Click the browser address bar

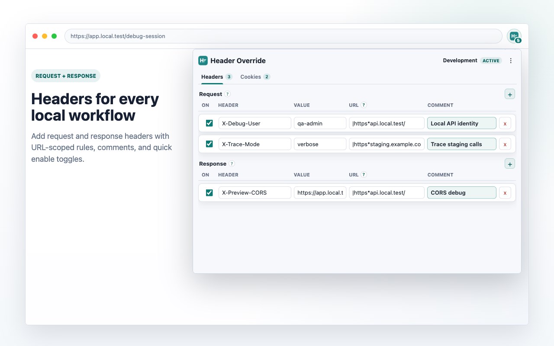coord(283,36)
